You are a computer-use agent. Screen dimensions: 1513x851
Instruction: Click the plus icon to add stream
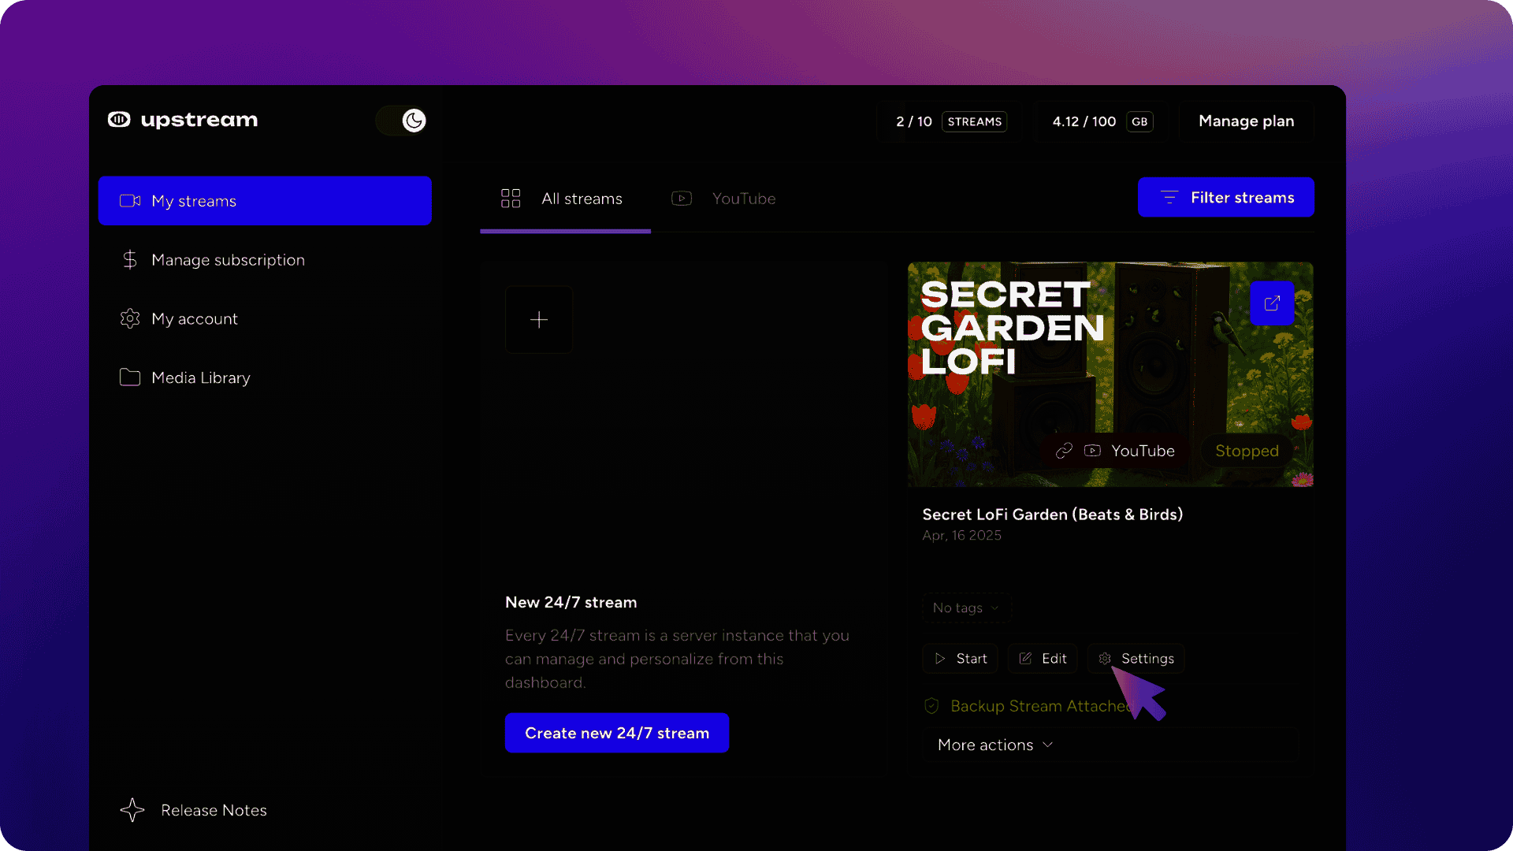click(539, 320)
